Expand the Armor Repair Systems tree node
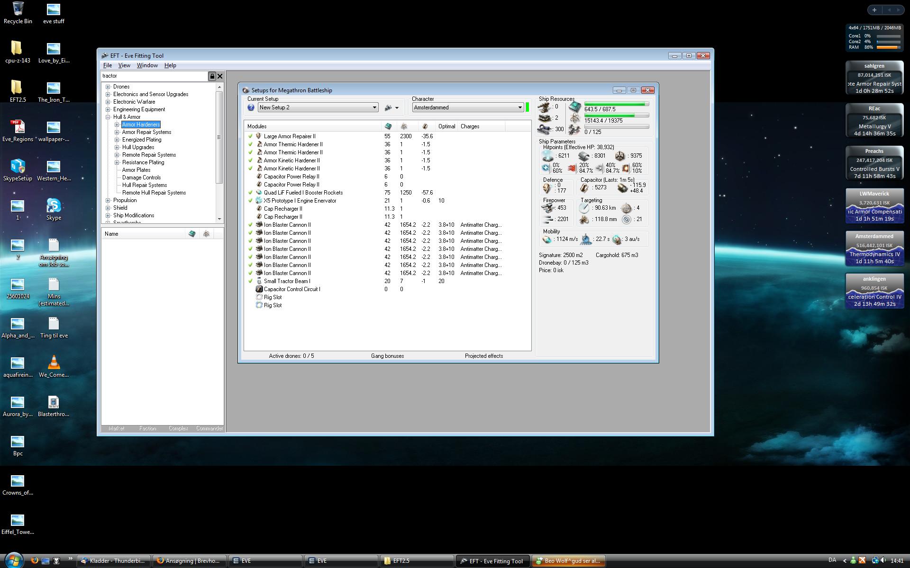The image size is (910, 568). click(x=117, y=132)
